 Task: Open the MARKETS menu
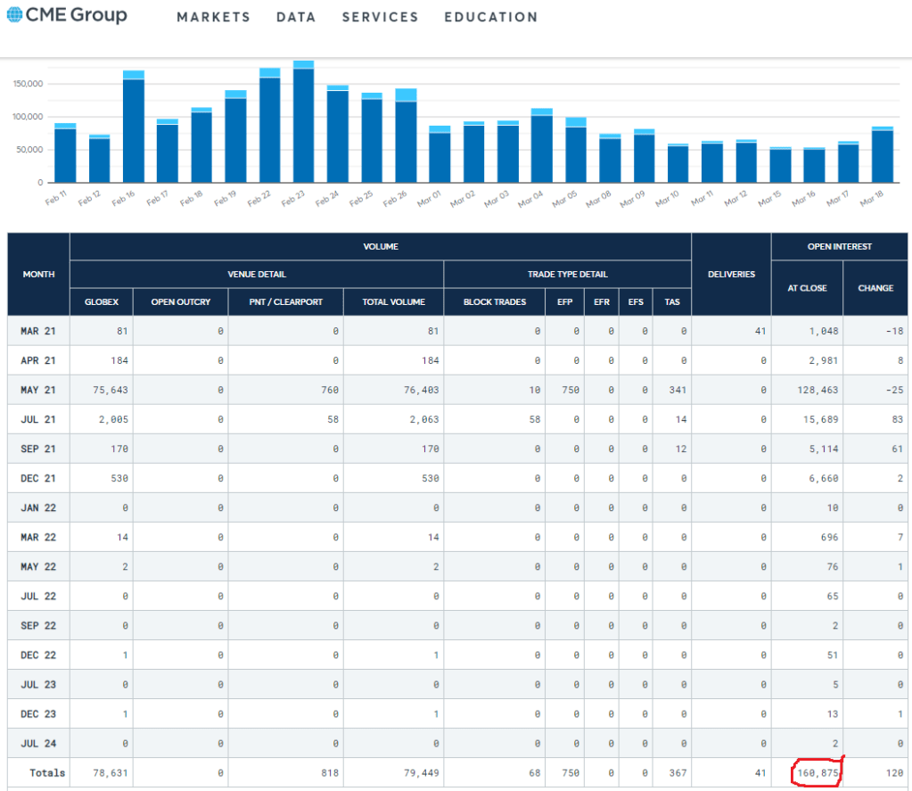[213, 17]
